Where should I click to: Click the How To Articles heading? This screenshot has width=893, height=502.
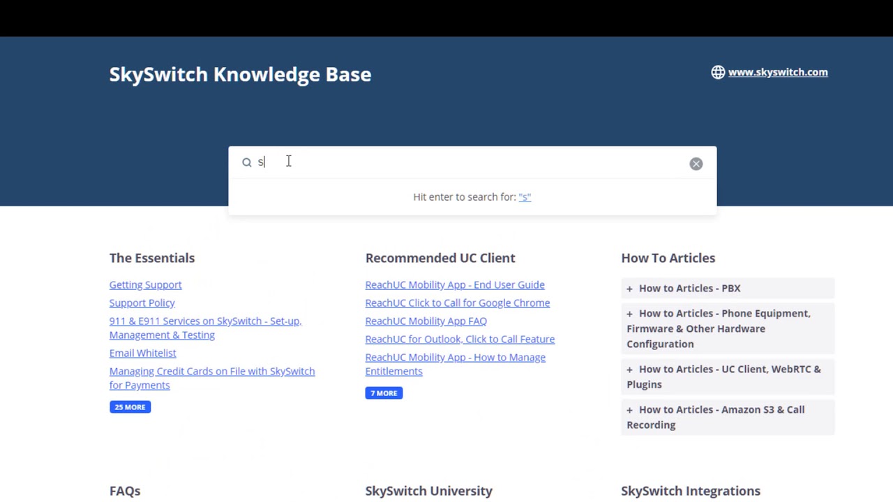[668, 258]
